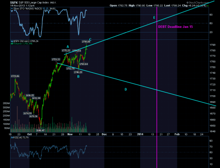Select the cyan wave label A
This screenshot has height=168, width=220.
click(68, 47)
